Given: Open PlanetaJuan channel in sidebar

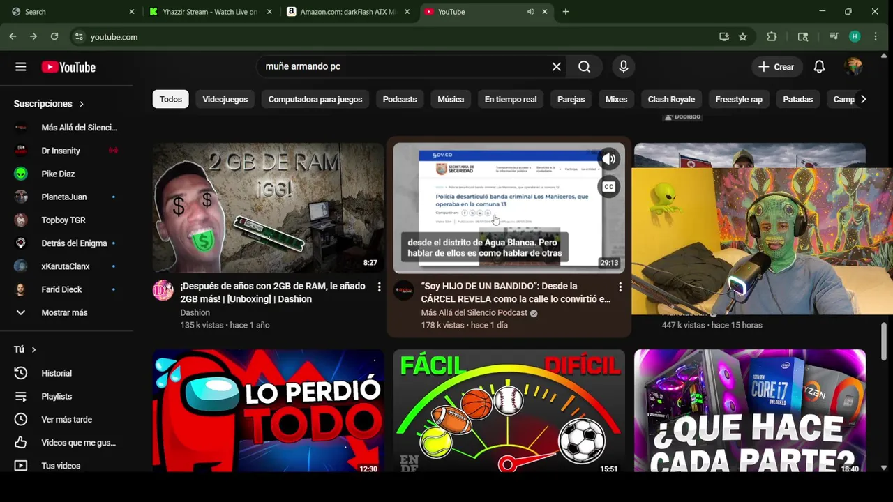Looking at the screenshot, I should [66, 197].
